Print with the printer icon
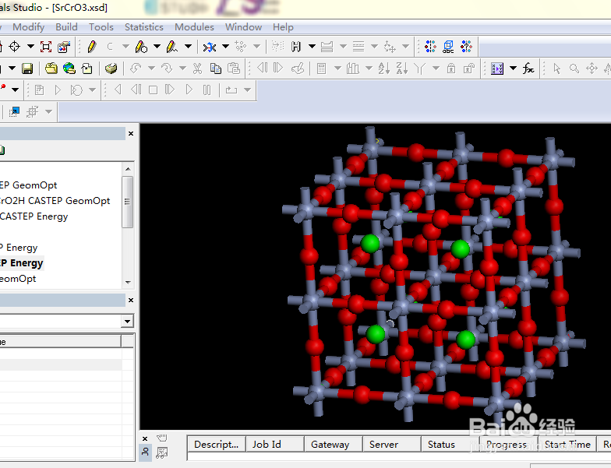Image resolution: width=611 pixels, height=468 pixels. click(111, 69)
